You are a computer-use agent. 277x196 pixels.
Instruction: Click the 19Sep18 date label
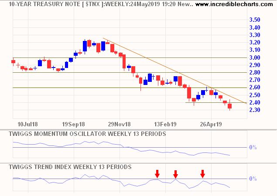(73, 124)
